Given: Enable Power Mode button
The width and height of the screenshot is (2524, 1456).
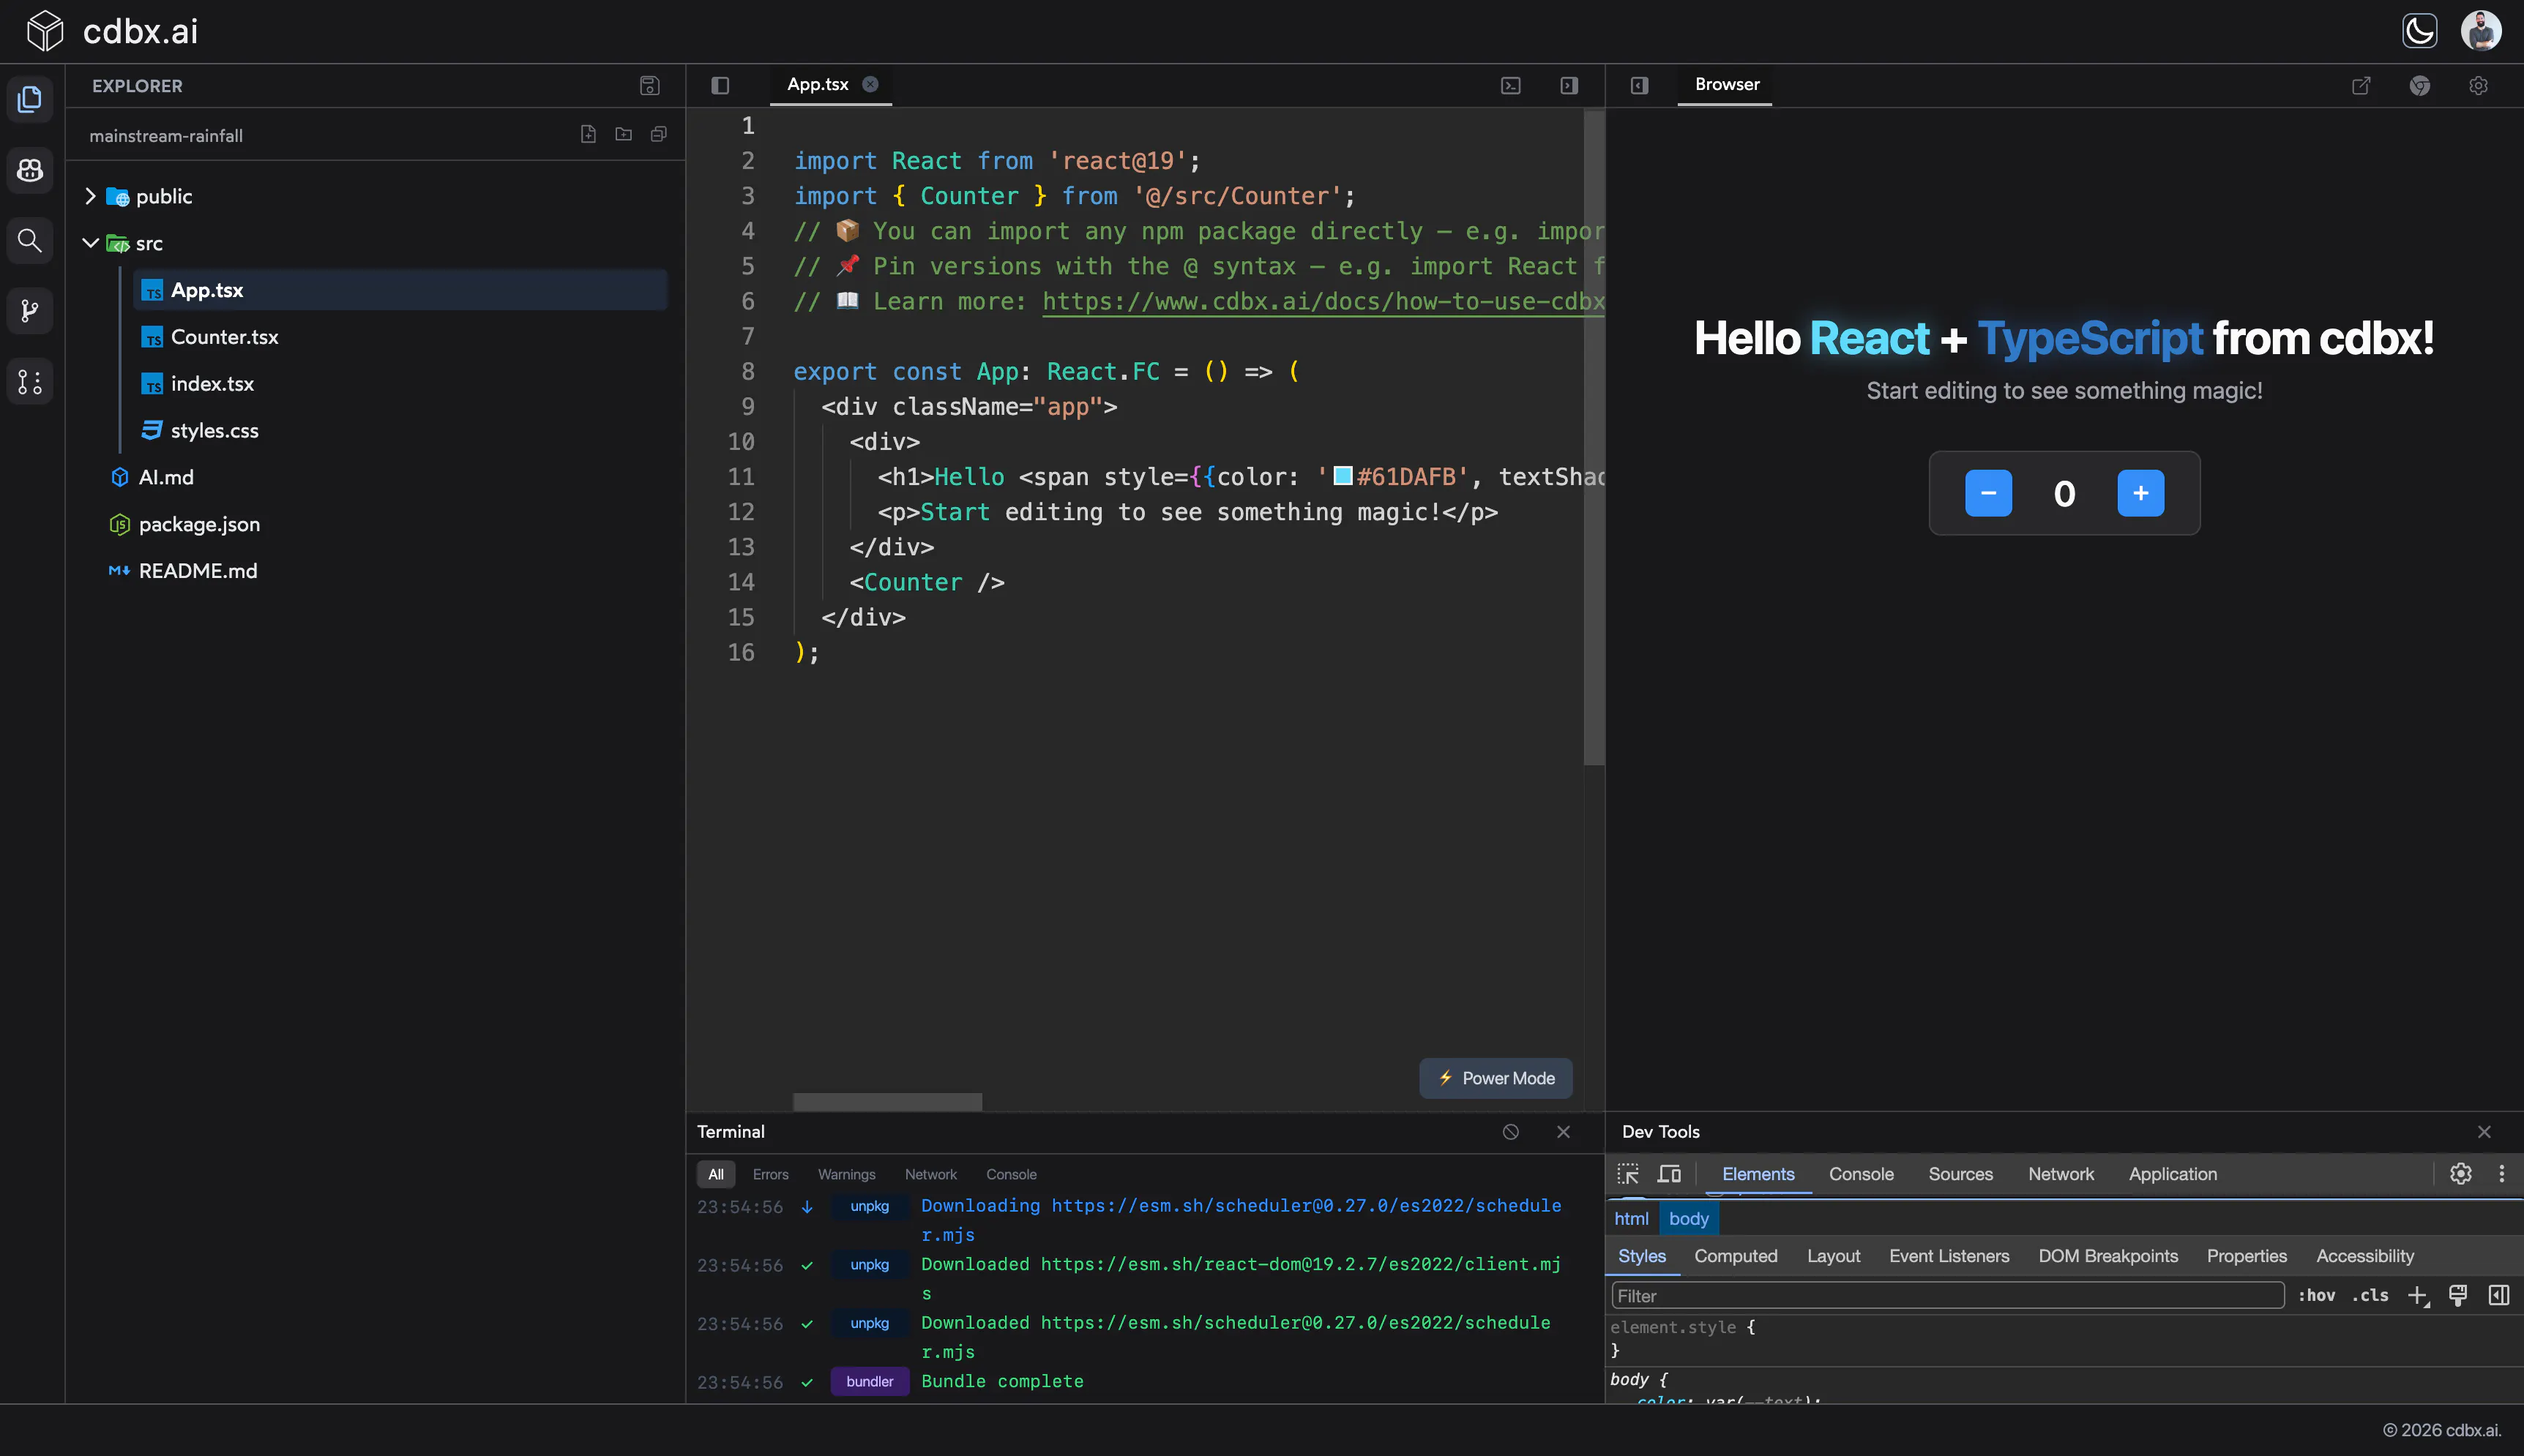Looking at the screenshot, I should 1496,1078.
